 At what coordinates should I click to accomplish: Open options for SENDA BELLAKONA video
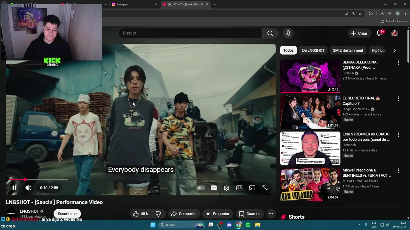click(x=398, y=63)
